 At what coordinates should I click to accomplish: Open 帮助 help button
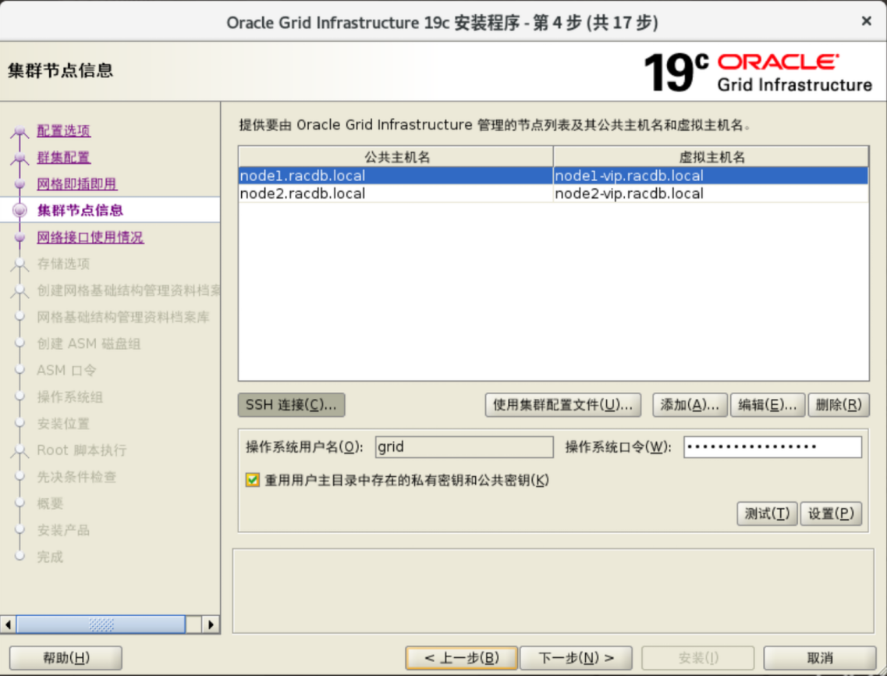pos(66,658)
